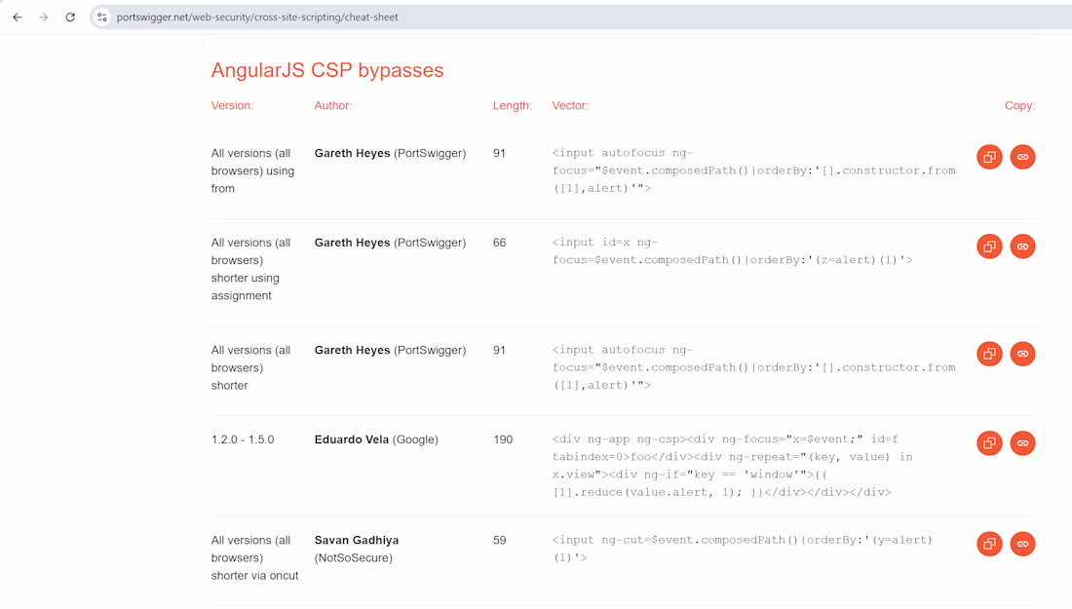1072x609 pixels.
Task: Click the Version column header
Action: click(x=232, y=105)
